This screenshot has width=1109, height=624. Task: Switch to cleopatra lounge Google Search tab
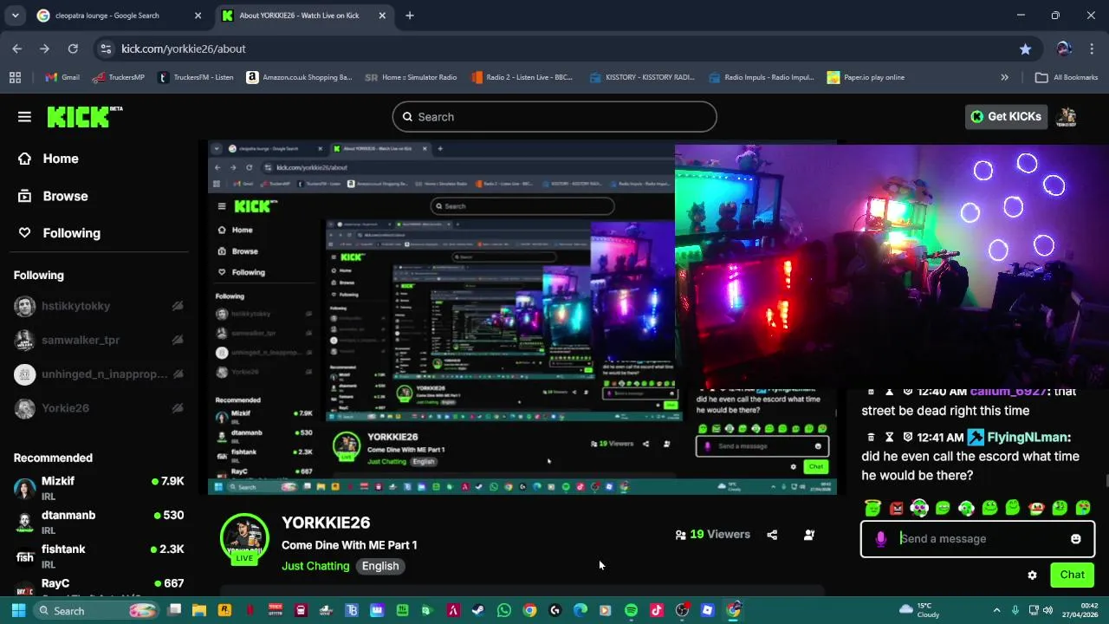[117, 16]
